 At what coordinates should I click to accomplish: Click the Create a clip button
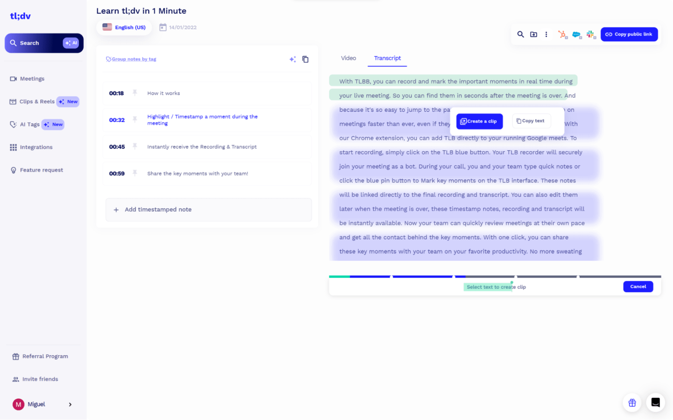[479, 121]
